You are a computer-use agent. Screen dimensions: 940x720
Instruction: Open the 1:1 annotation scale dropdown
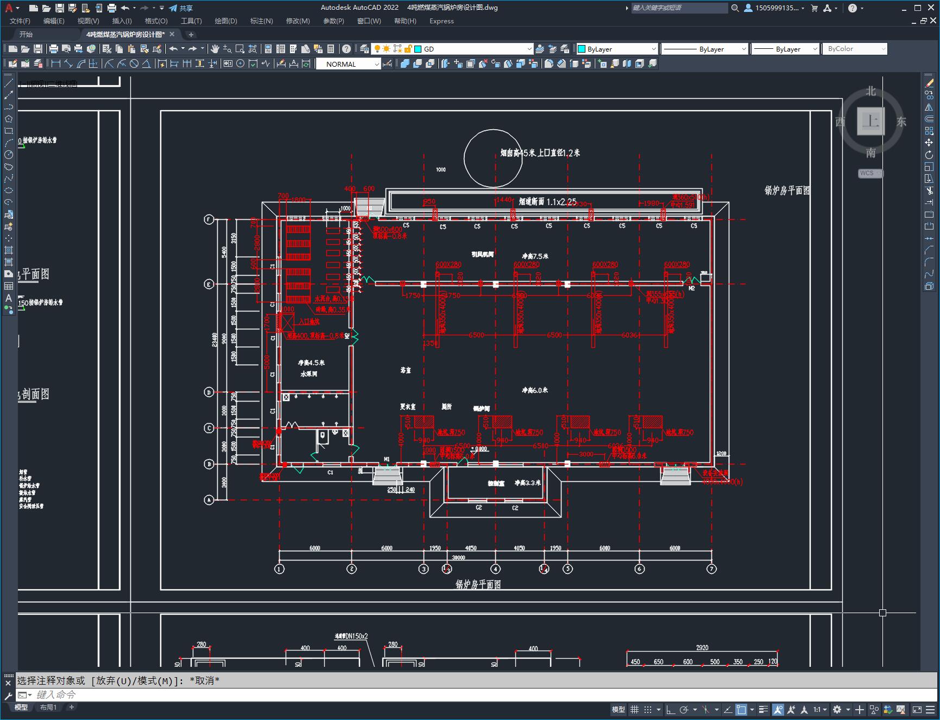pos(819,709)
